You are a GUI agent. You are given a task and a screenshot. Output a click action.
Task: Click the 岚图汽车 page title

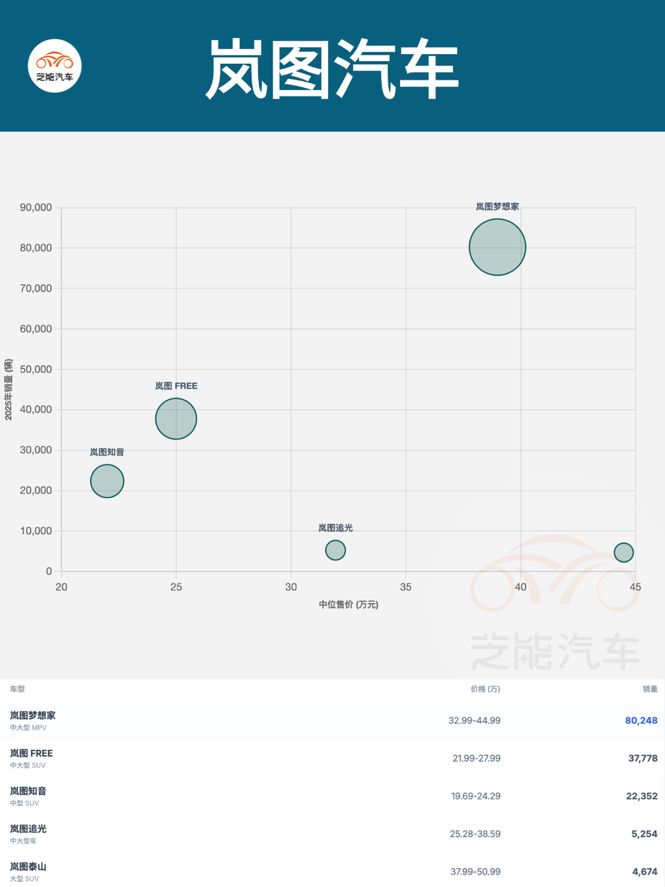(x=332, y=69)
